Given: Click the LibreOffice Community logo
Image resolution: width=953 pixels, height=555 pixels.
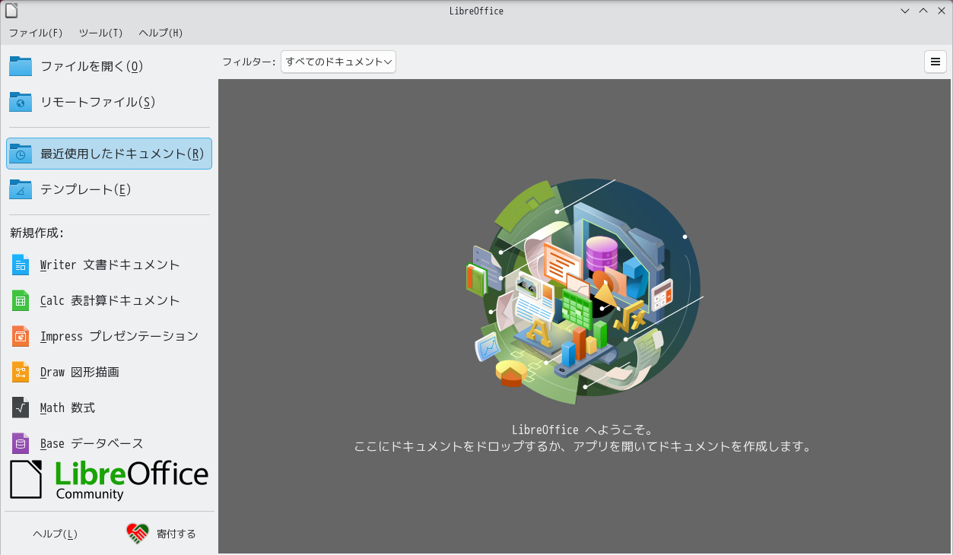Looking at the screenshot, I should 109,480.
